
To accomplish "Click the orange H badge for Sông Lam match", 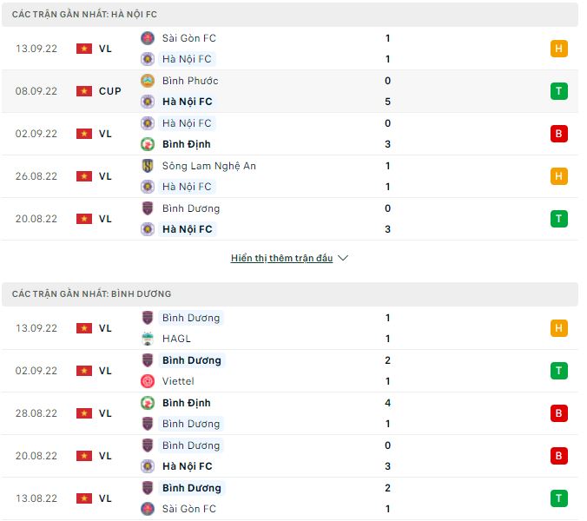I will 559,176.
